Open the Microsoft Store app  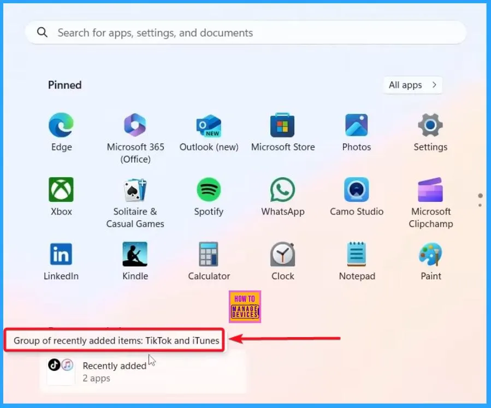(283, 133)
